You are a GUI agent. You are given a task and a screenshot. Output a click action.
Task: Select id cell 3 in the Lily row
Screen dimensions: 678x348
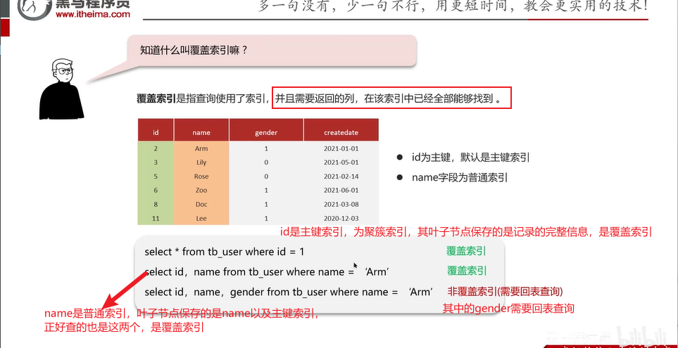(156, 162)
